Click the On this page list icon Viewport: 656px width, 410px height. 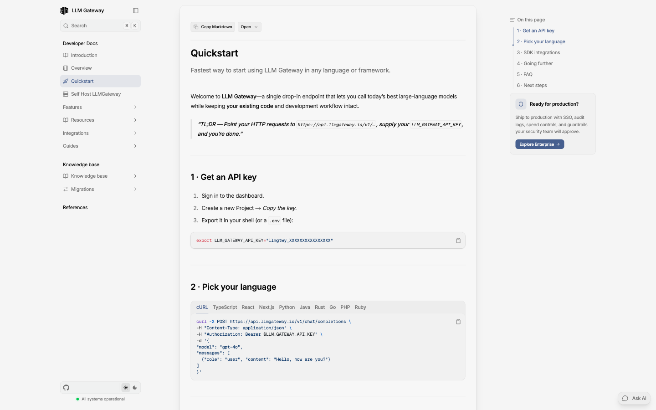(x=512, y=20)
